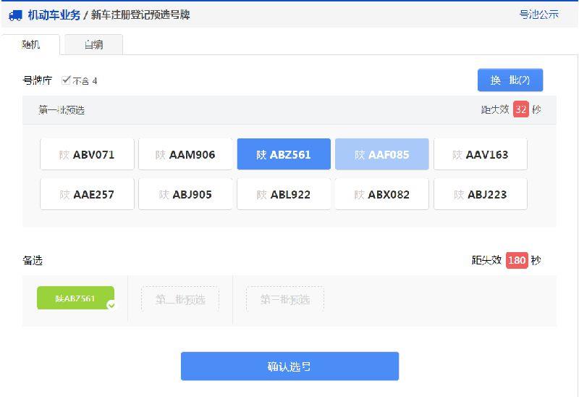Click the empty 第二批预选 backup slot

click(180, 299)
